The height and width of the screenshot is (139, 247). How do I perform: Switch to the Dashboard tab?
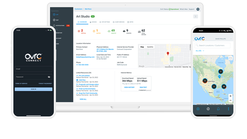click(82, 22)
